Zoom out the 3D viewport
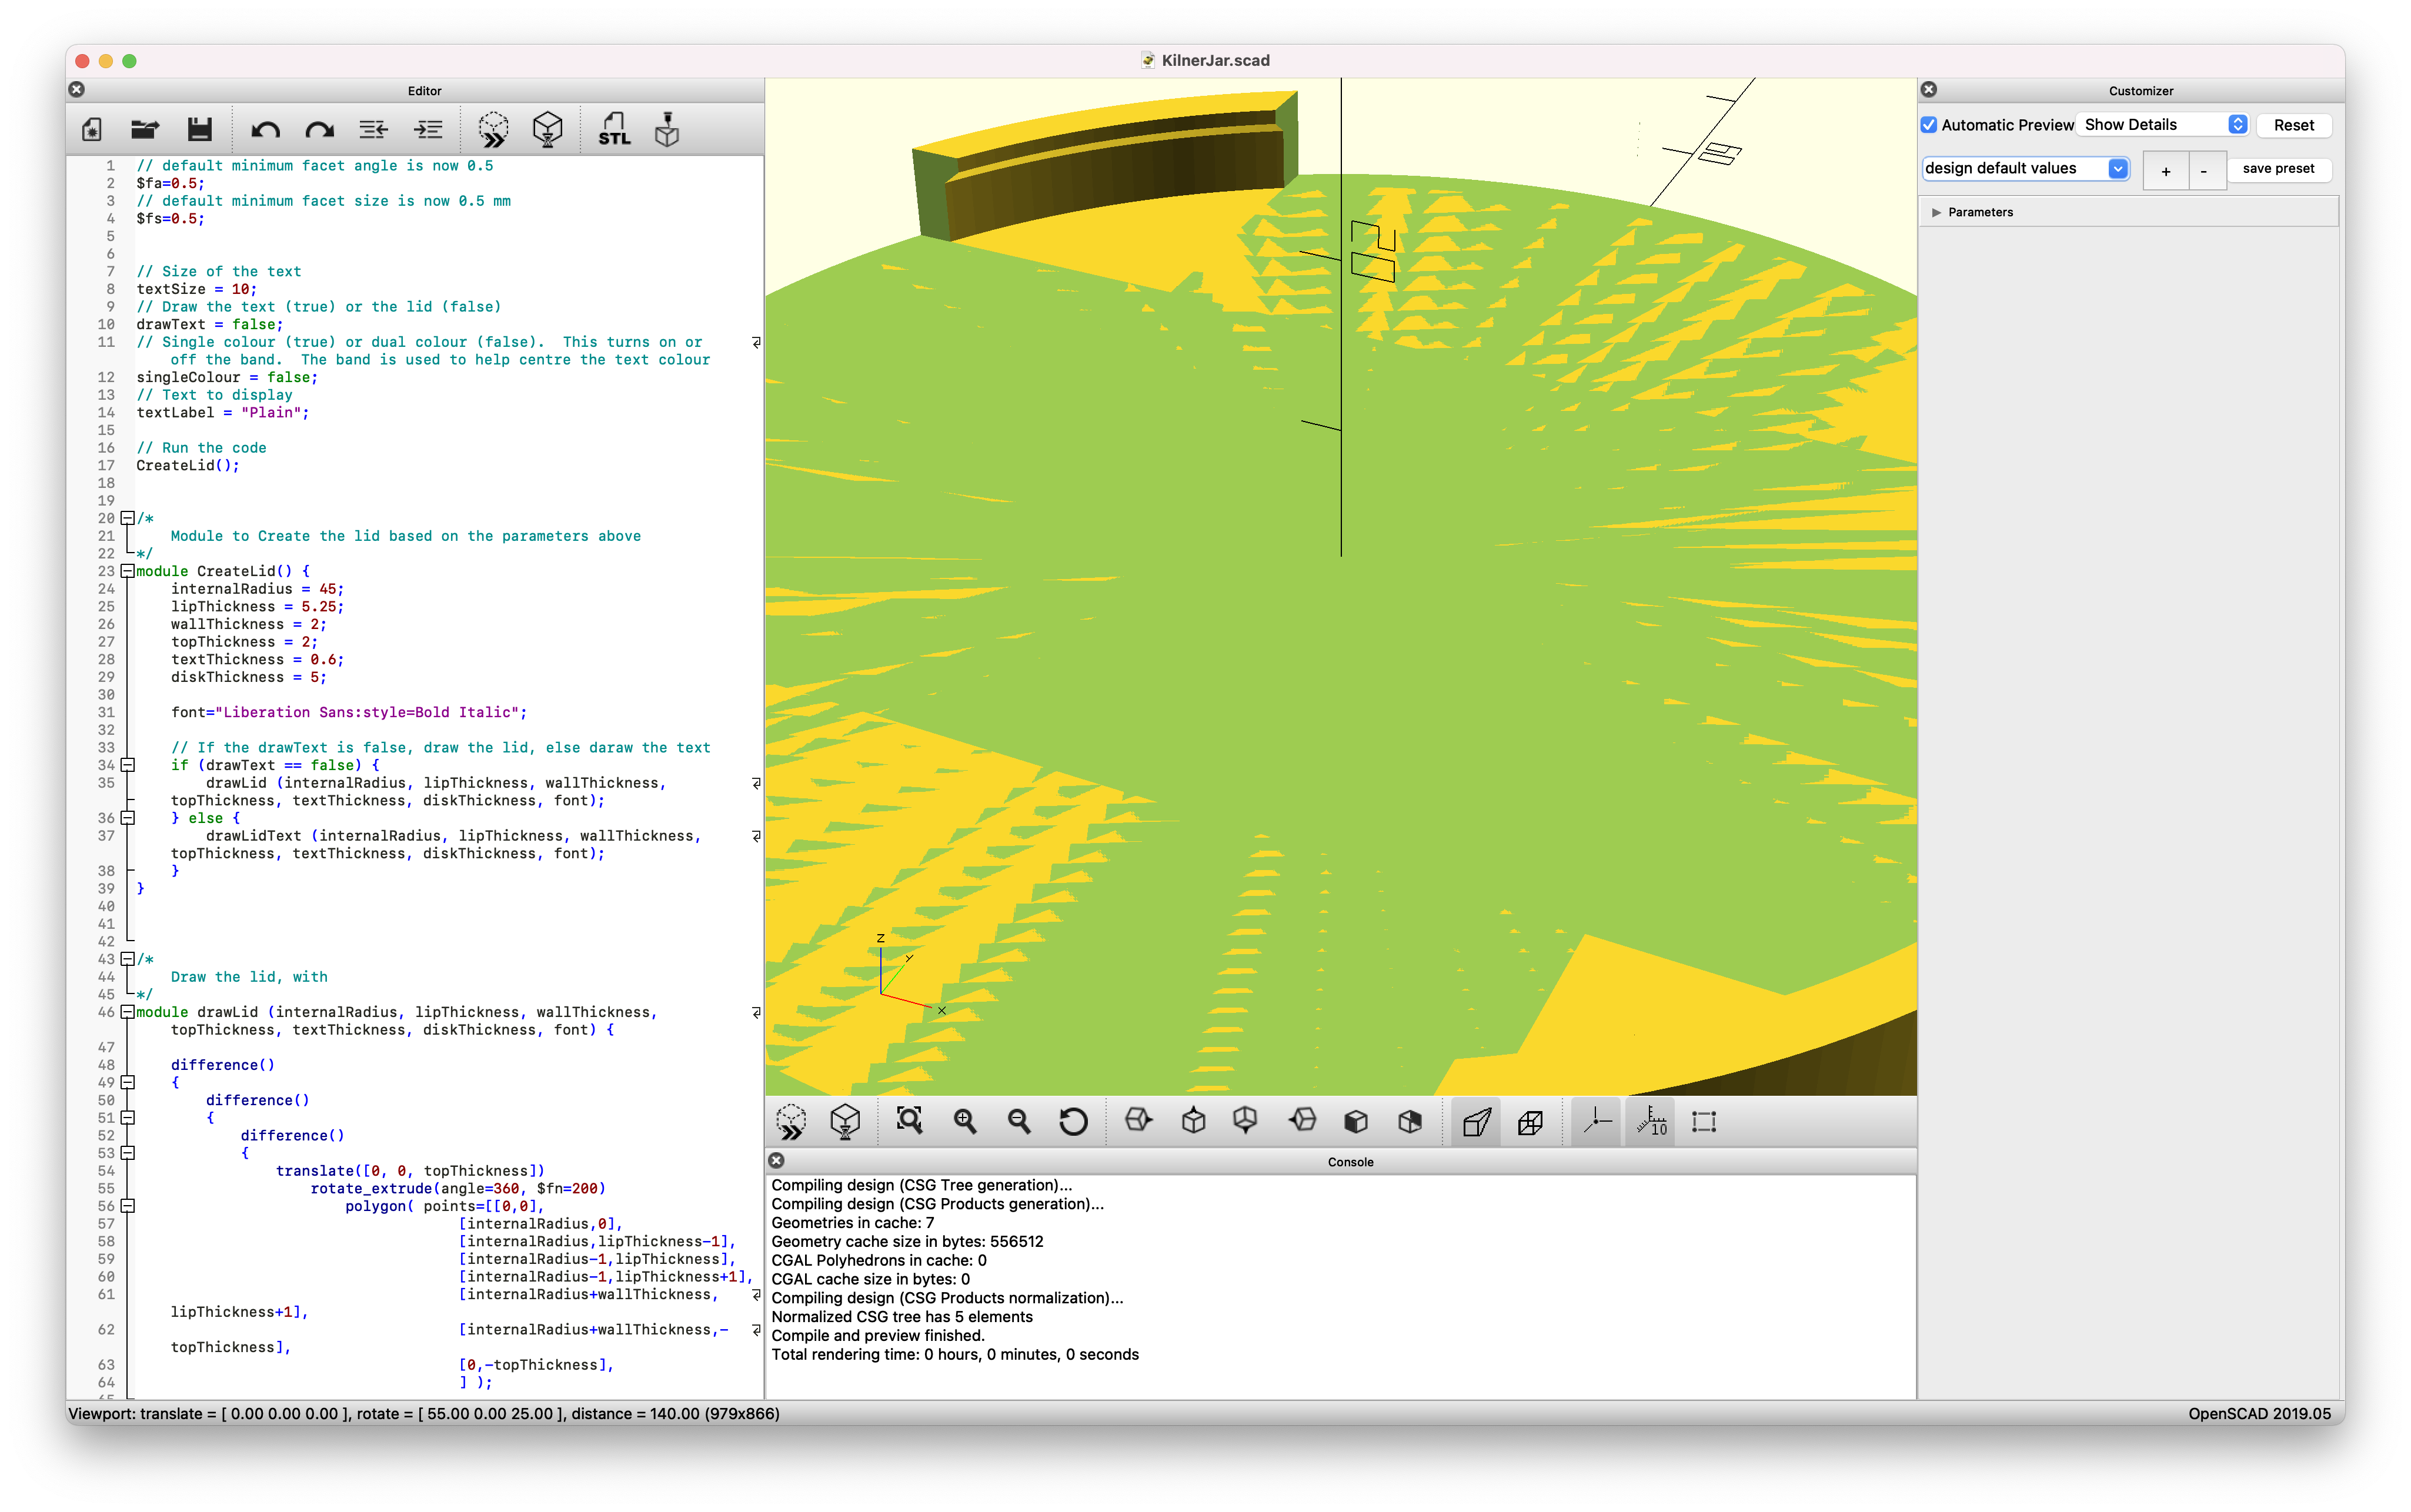This screenshot has width=2411, height=1512. 1019,1122
